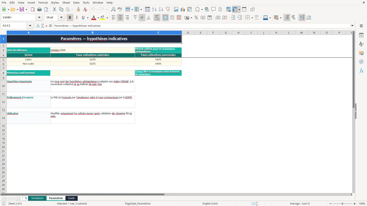The image size is (367, 206).
Task: Export directly as PDF
Action: (x=33, y=9)
